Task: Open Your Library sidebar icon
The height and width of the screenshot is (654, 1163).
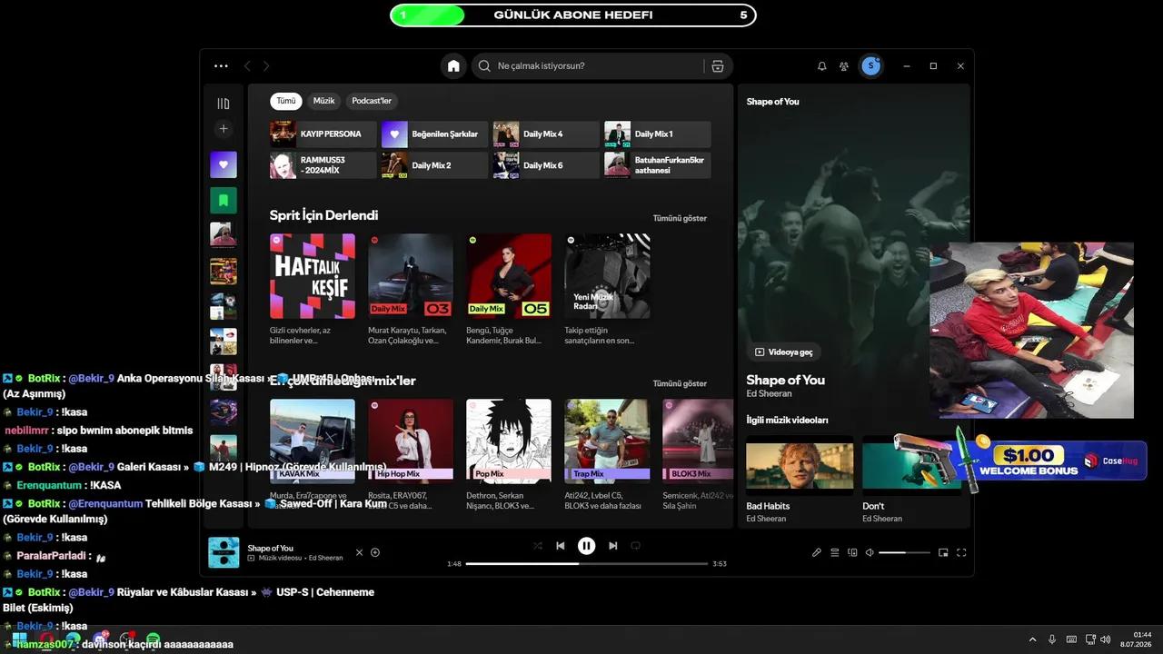Action: [224, 104]
